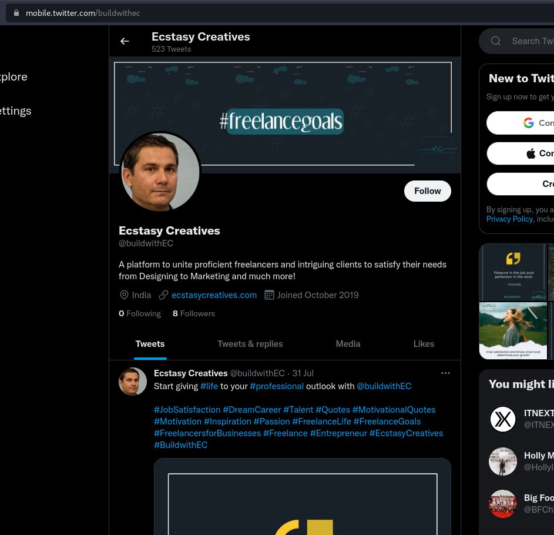Screen dimensions: 554x535
Task: Click the #FreelanceLife hashtag
Action: [x=322, y=422]
